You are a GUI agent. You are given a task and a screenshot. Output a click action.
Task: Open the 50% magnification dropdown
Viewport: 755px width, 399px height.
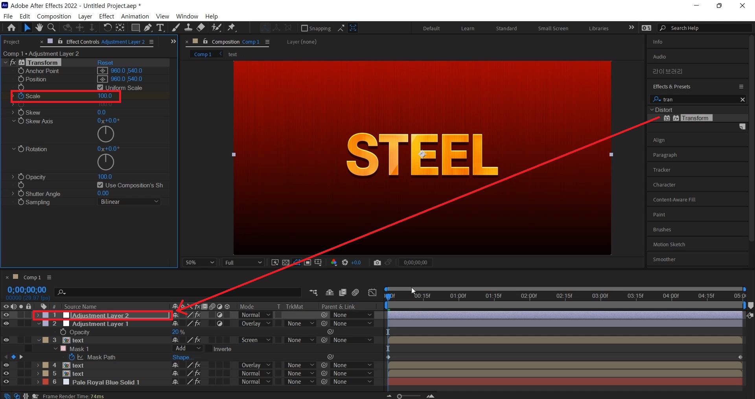point(200,262)
